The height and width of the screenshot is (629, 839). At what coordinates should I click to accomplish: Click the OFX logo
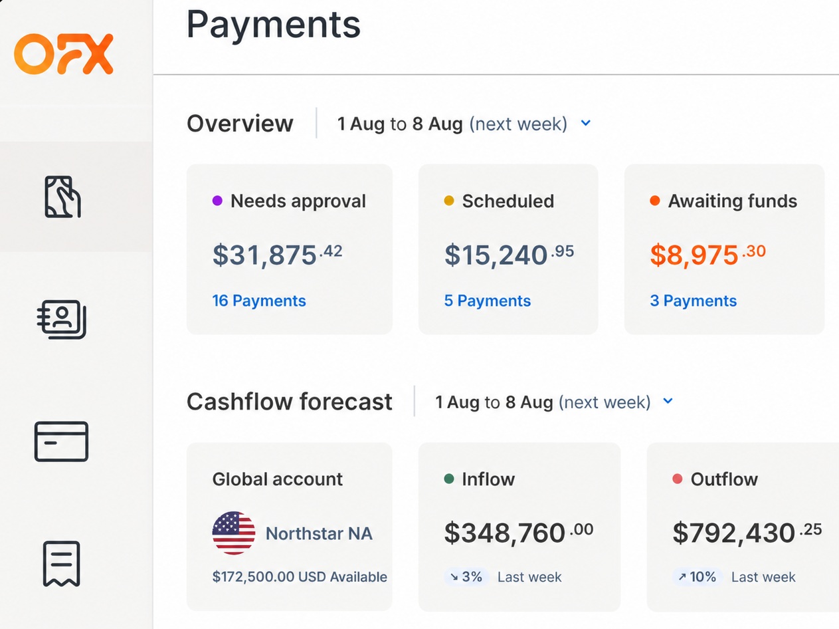pyautogui.click(x=64, y=54)
